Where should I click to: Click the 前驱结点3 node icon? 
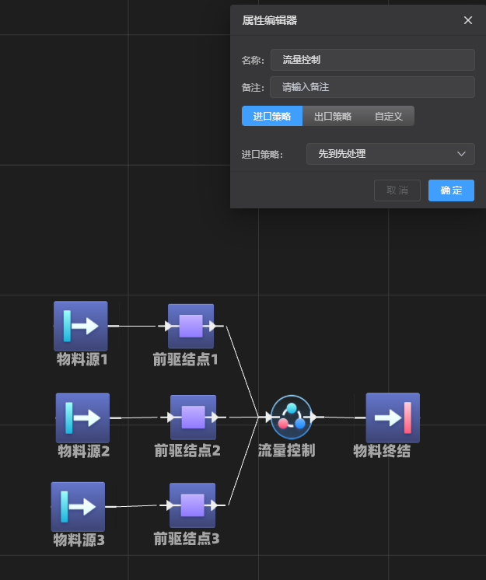(192, 505)
